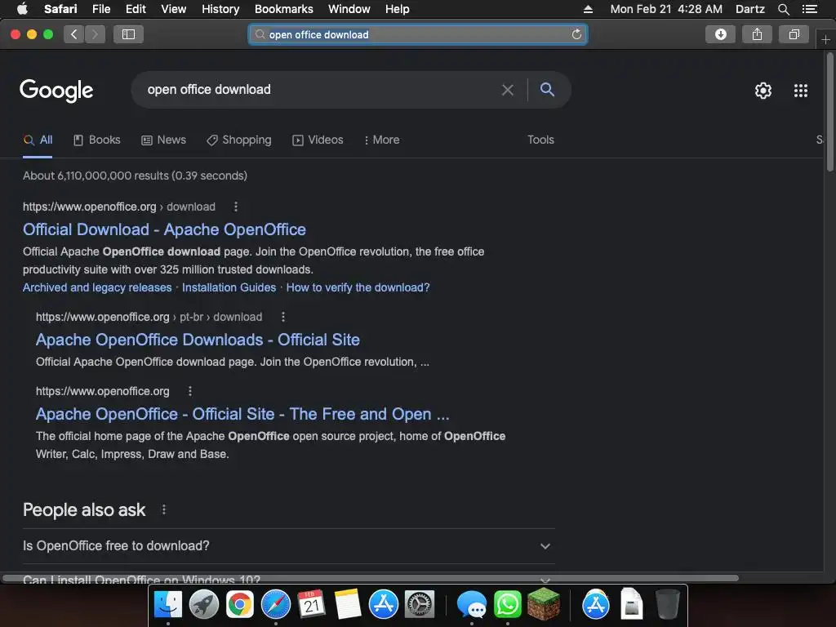The image size is (836, 627).
Task: Open the Google apps grid
Action: [800, 91]
